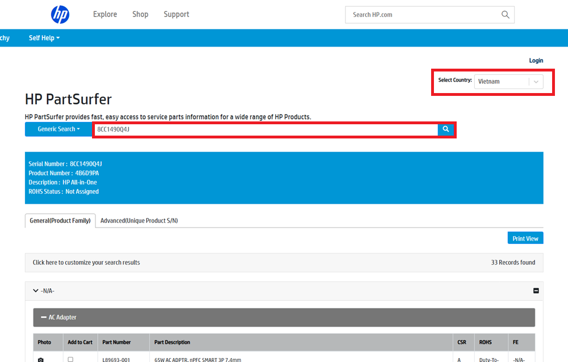
Task: Select the General(Product Family) tab
Action: click(60, 221)
